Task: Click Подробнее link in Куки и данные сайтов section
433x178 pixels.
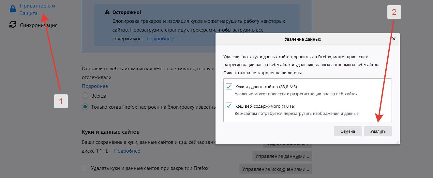Action: pos(127,151)
